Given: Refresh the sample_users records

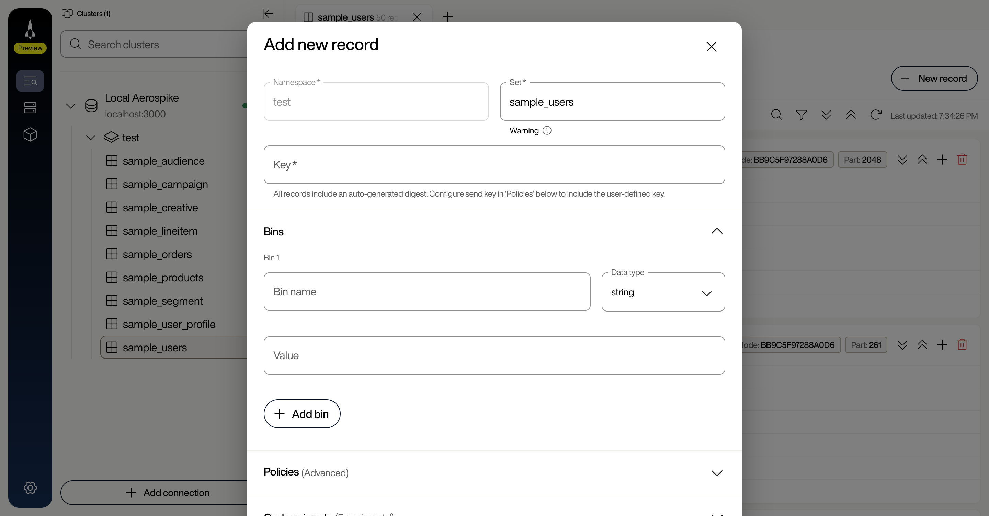Looking at the screenshot, I should coord(876,115).
